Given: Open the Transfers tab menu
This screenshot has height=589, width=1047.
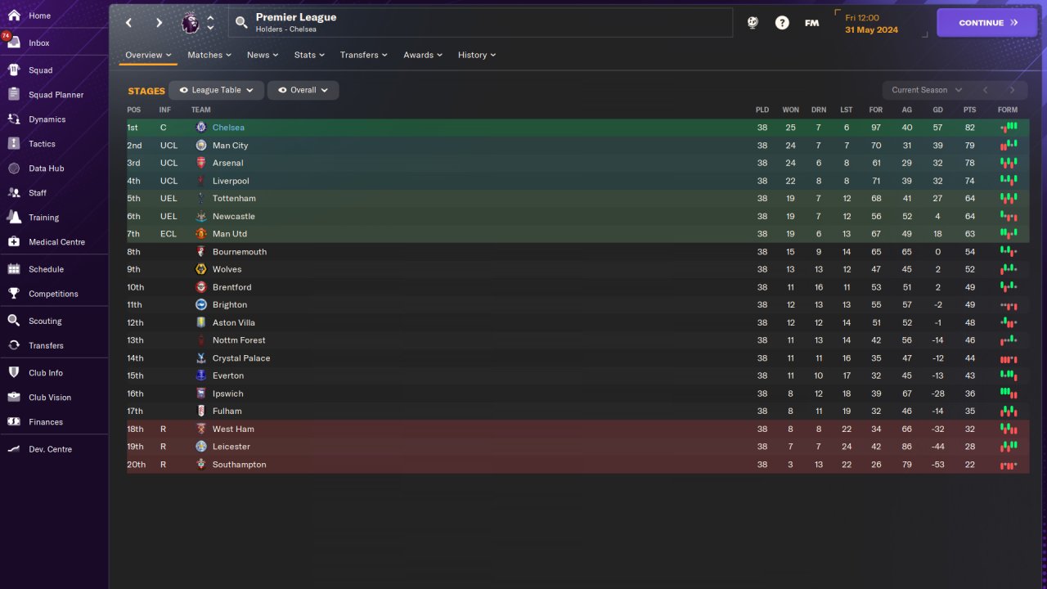Looking at the screenshot, I should click(x=364, y=55).
